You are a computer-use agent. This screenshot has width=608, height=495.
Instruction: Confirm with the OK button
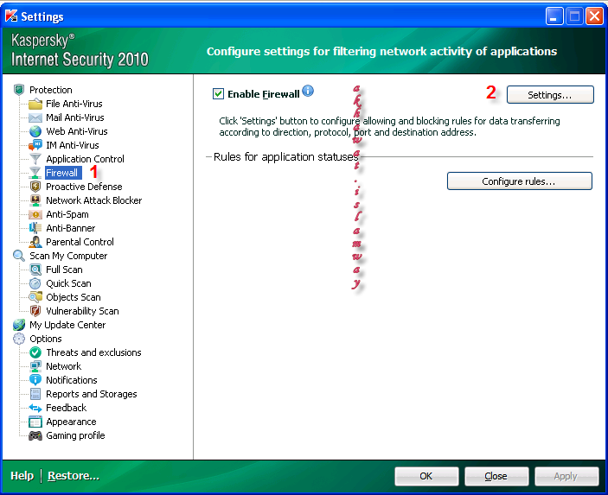[426, 476]
